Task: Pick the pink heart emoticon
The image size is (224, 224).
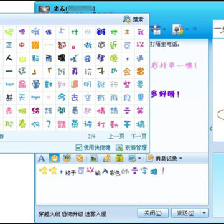Action: tap(49, 97)
